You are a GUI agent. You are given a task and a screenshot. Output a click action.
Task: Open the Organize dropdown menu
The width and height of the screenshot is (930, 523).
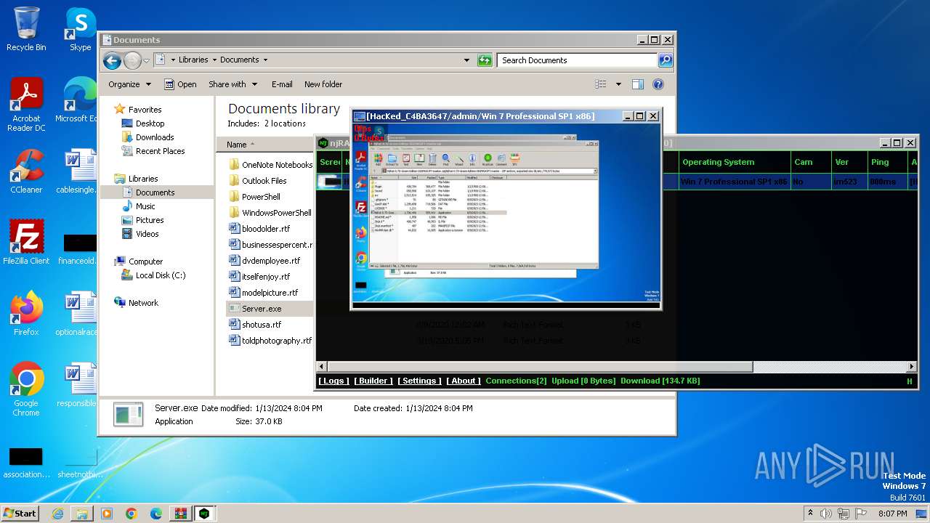(129, 84)
